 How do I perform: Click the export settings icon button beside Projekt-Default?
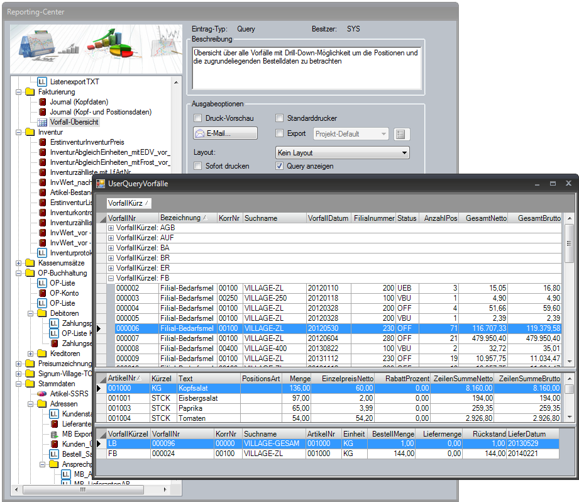pos(402,134)
